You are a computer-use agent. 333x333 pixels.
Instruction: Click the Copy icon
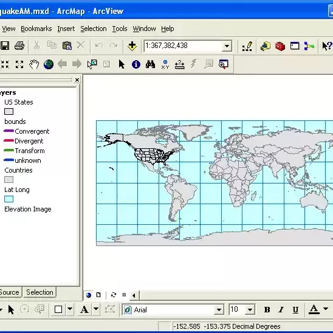pyautogui.click(x=52, y=45)
